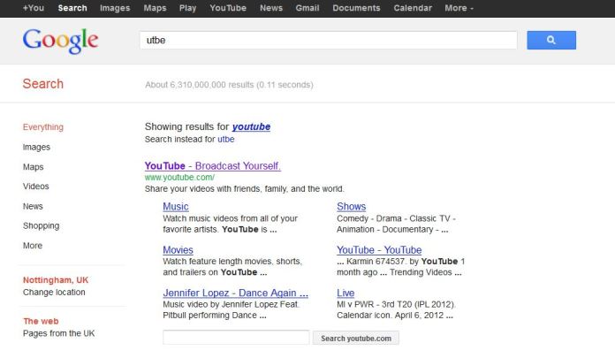Open the Shows sitelink
The height and width of the screenshot is (358, 615).
point(351,207)
